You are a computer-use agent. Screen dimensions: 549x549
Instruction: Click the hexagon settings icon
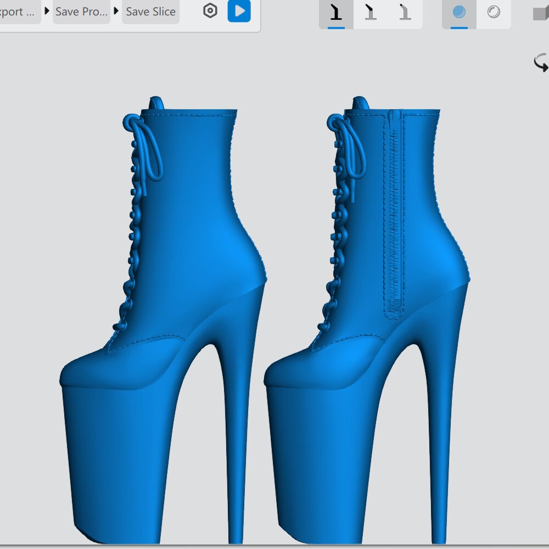(x=210, y=11)
